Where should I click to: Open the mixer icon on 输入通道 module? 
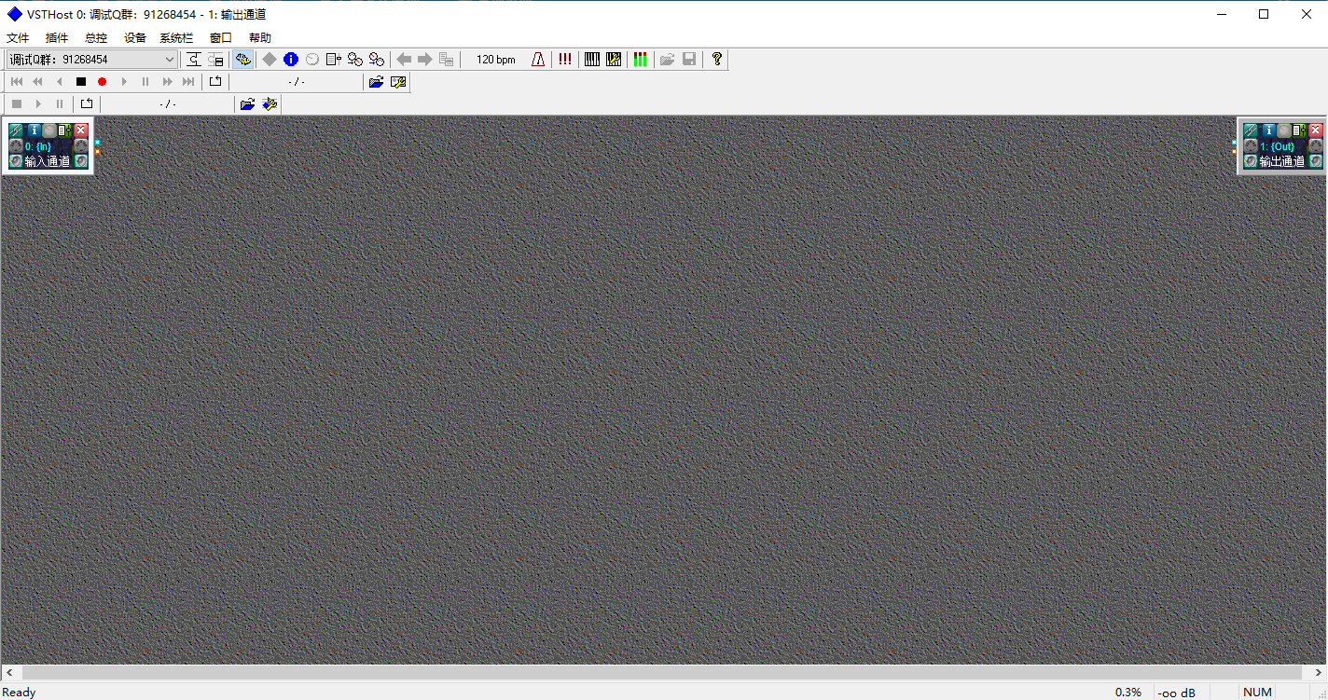coord(63,130)
